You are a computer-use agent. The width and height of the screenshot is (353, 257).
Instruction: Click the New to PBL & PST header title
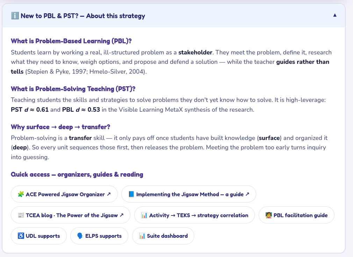83,16
